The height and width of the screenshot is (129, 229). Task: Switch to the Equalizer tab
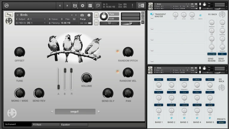click(x=74, y=125)
